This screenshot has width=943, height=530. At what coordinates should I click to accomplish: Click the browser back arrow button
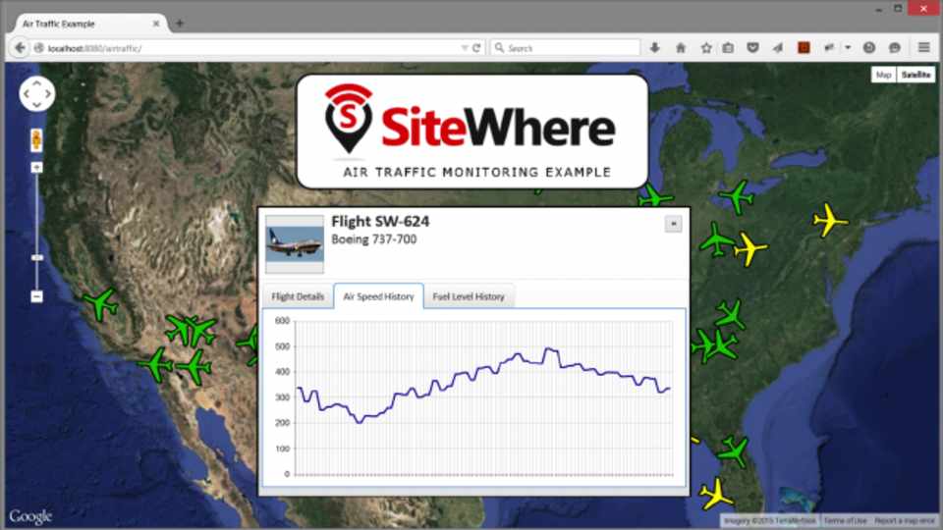[20, 47]
